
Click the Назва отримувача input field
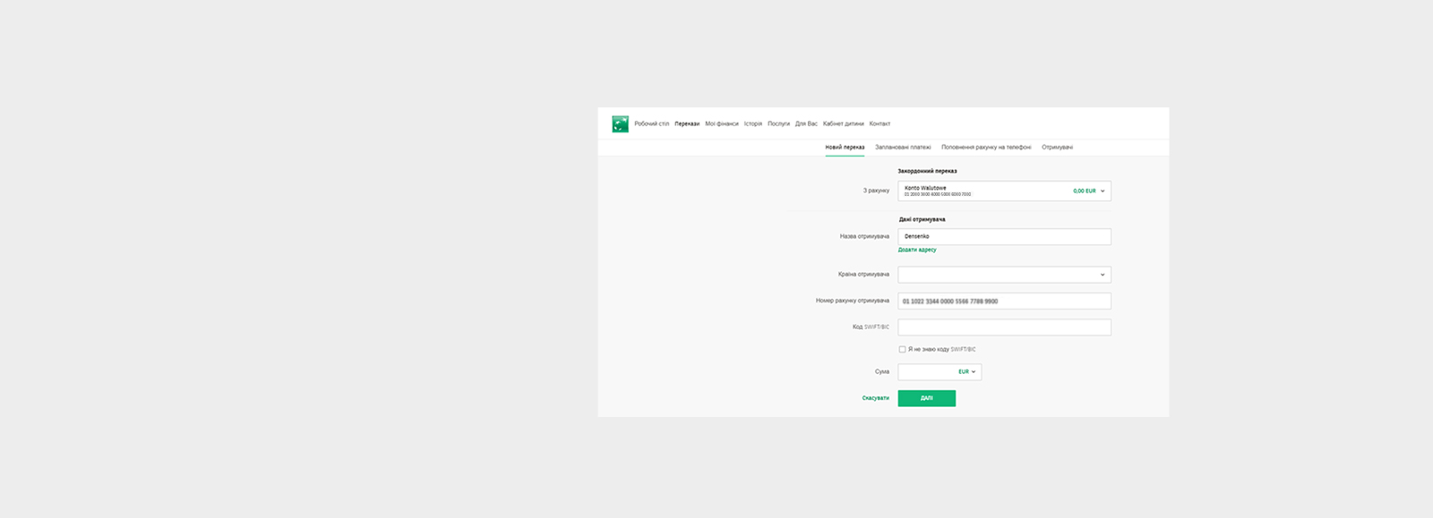1004,237
